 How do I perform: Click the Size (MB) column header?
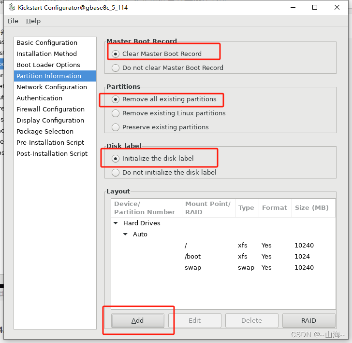(x=314, y=208)
